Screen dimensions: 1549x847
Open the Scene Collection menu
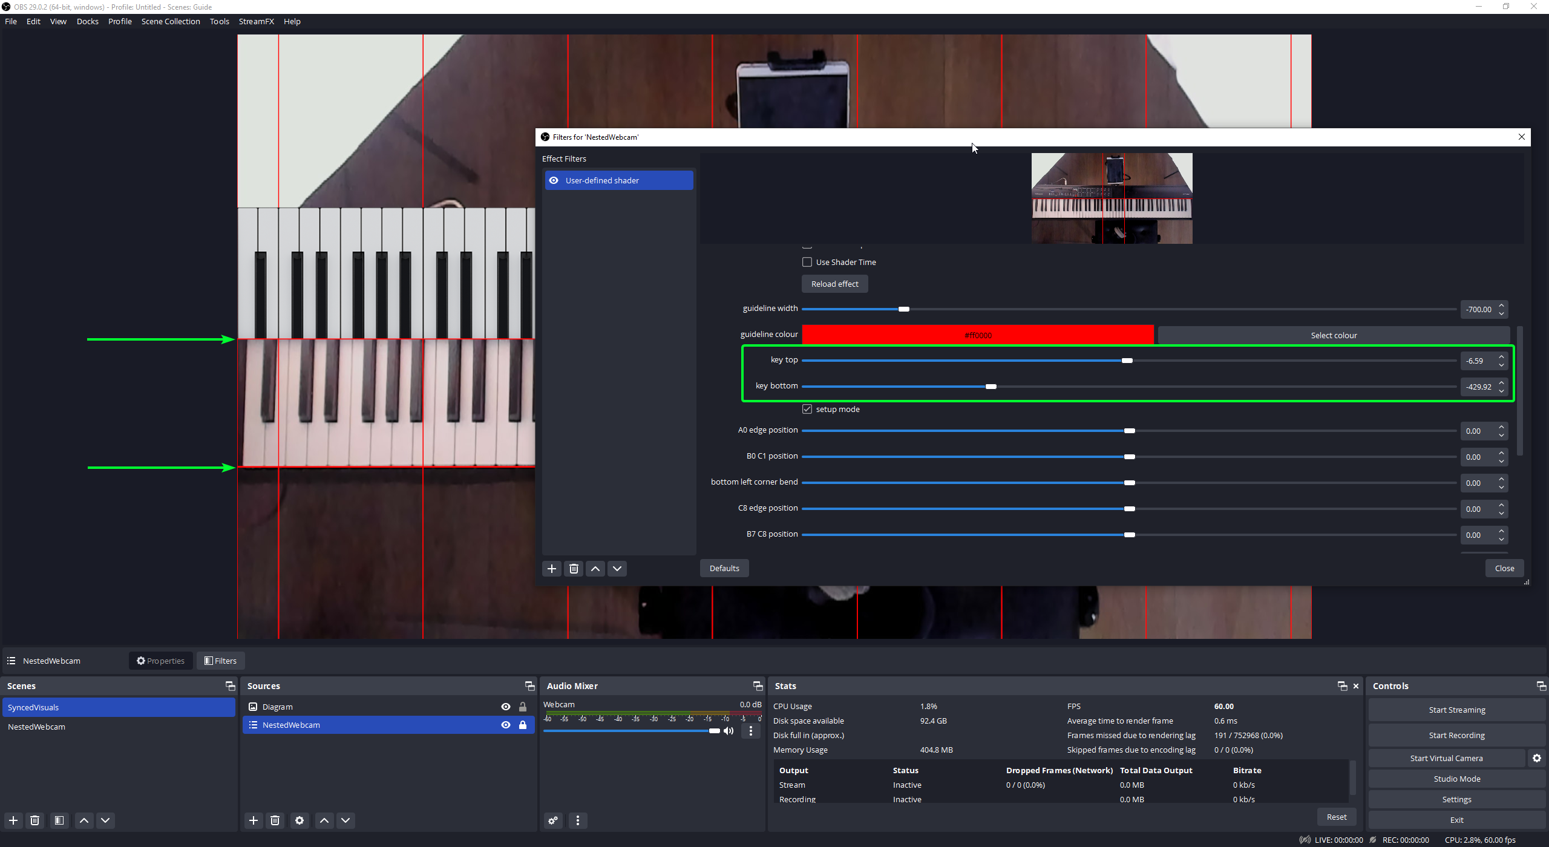pyautogui.click(x=171, y=21)
